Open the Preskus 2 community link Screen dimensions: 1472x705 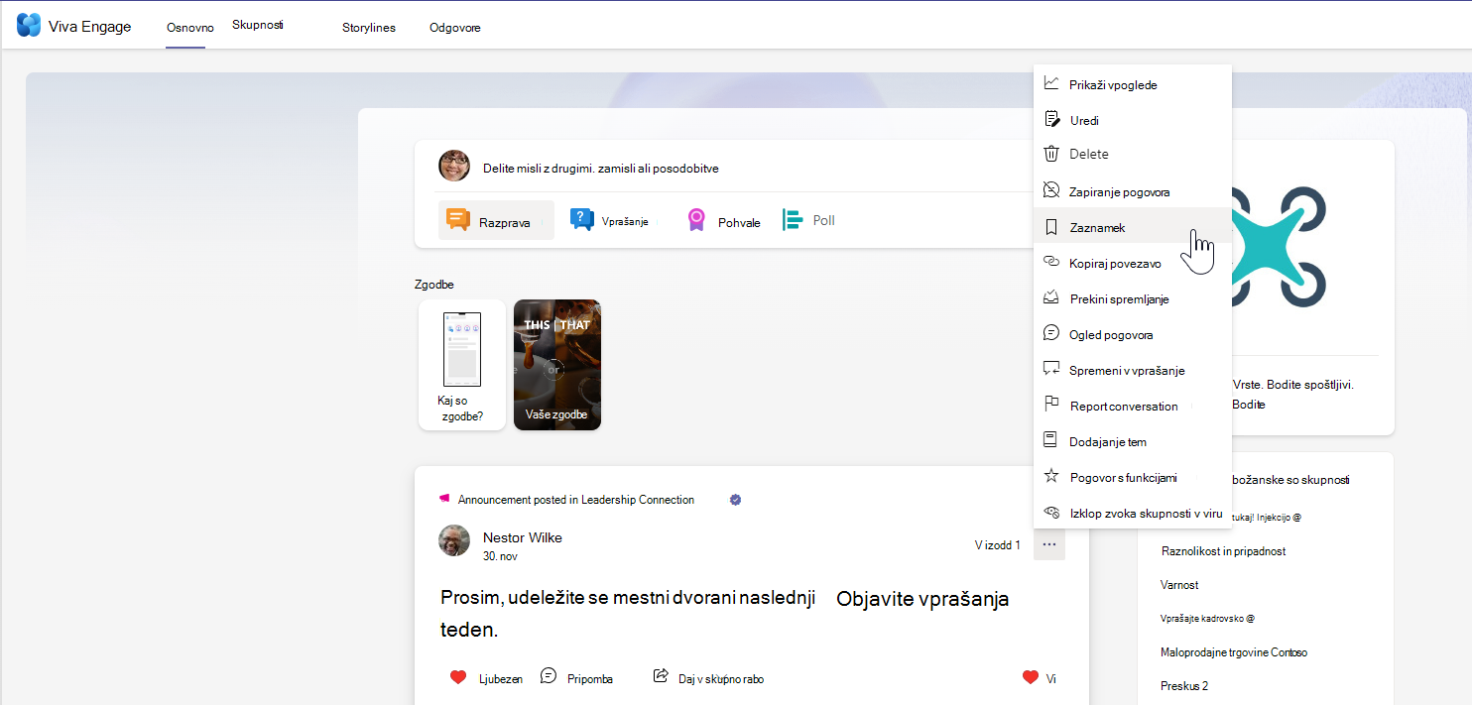(x=1184, y=686)
